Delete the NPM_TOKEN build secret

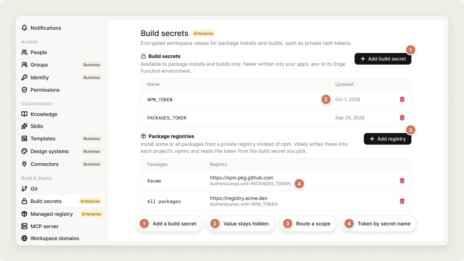pyautogui.click(x=402, y=99)
